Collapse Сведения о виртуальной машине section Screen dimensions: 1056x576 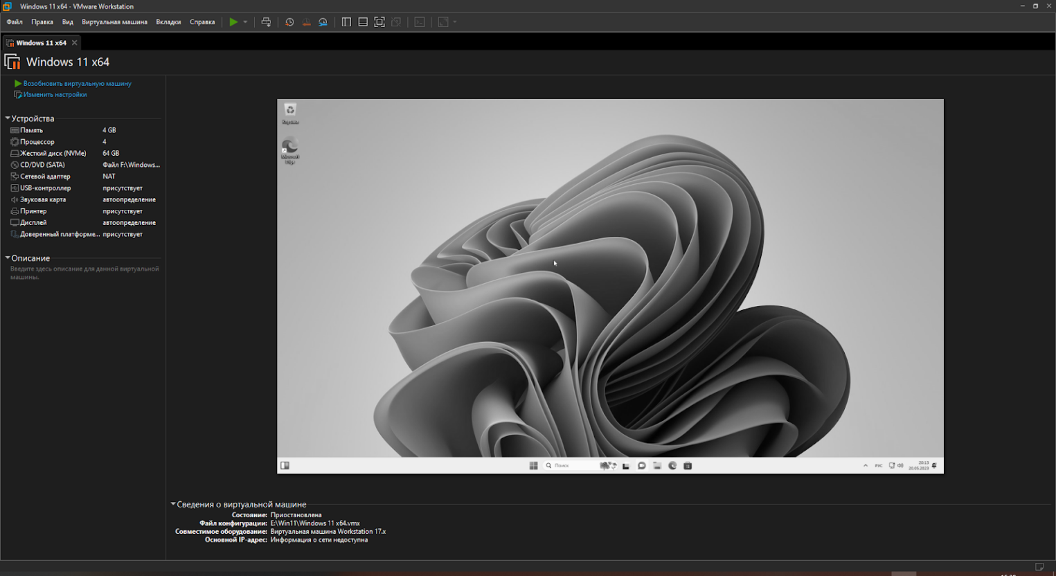[173, 504]
